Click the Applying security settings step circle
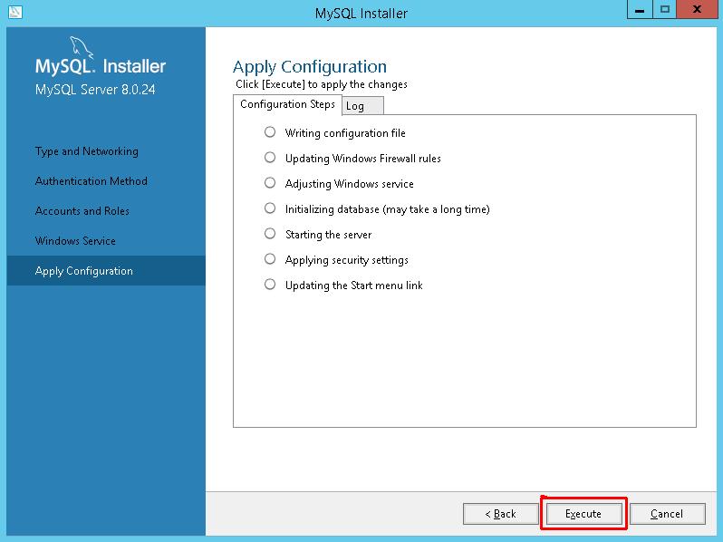The image size is (723, 542). click(270, 259)
